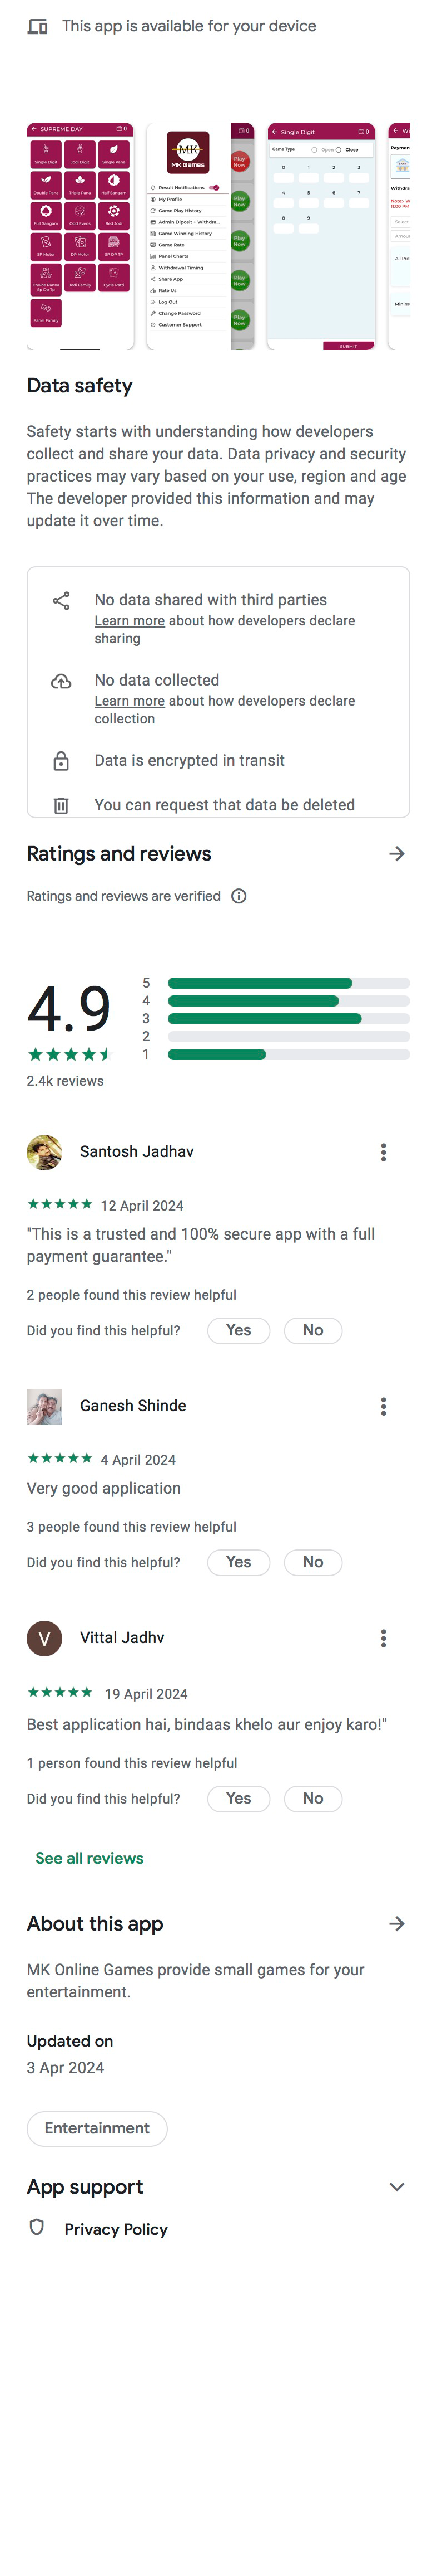Click the ratings verified info icon
The image size is (437, 2576).
click(x=239, y=896)
